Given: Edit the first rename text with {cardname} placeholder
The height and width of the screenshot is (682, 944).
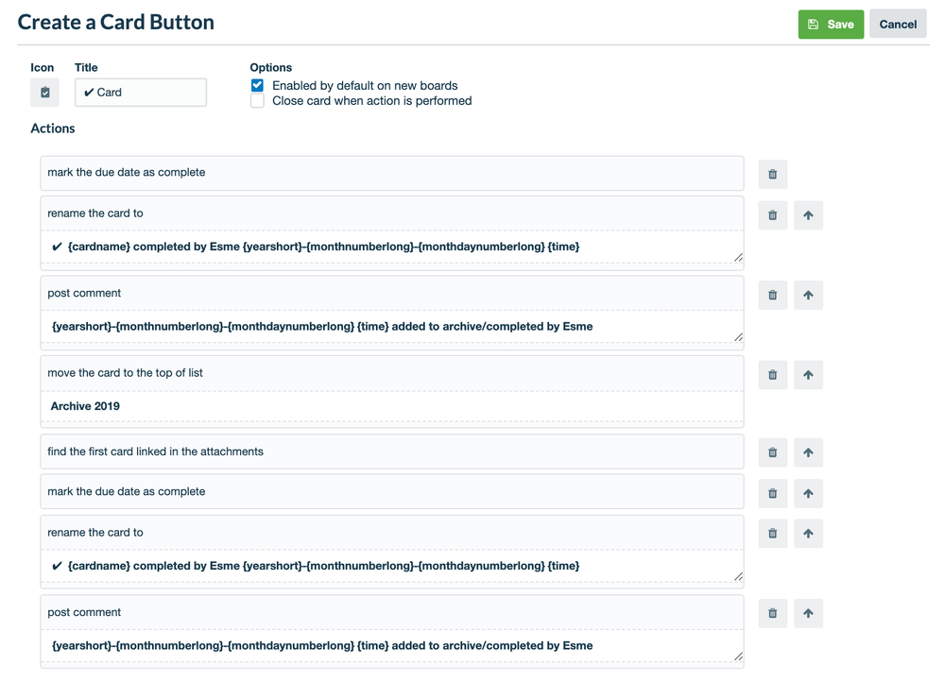Looking at the screenshot, I should pyautogui.click(x=391, y=246).
